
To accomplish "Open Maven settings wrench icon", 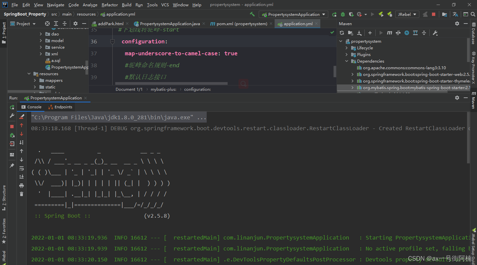I will pos(435,33).
